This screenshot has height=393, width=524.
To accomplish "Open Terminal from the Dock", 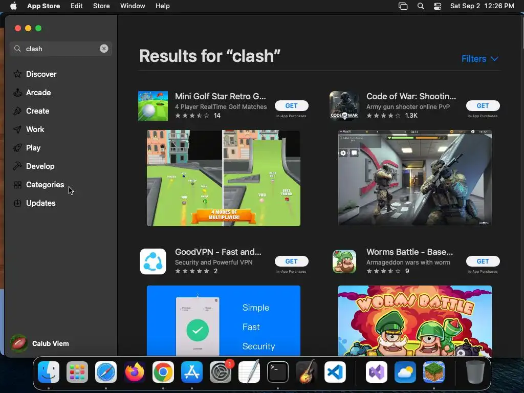I will coord(278,372).
